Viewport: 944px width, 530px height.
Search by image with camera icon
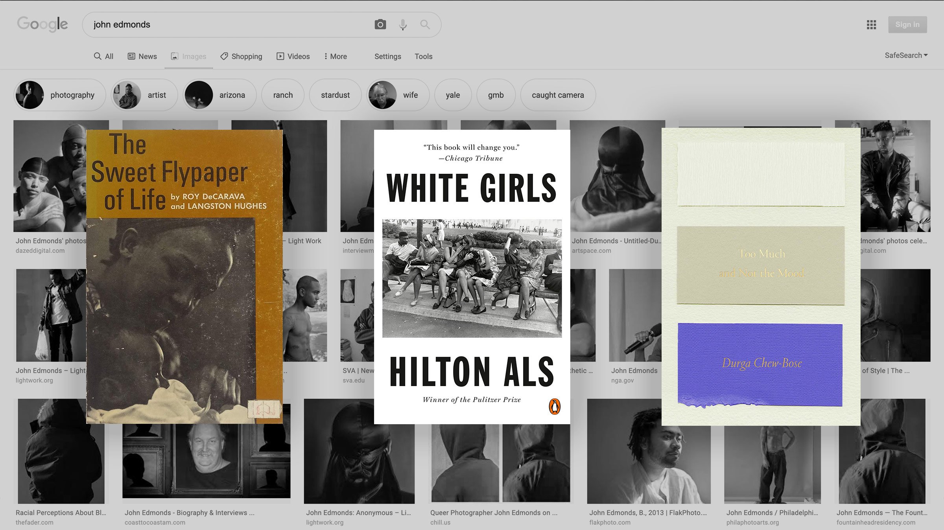coord(380,24)
